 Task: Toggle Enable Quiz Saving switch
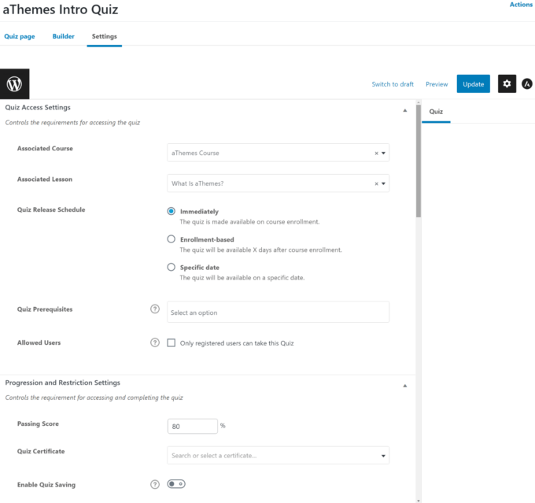click(x=176, y=484)
